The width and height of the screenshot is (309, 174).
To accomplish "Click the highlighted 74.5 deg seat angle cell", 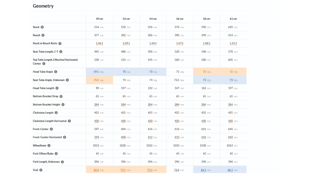I will pyautogui.click(x=99, y=80).
